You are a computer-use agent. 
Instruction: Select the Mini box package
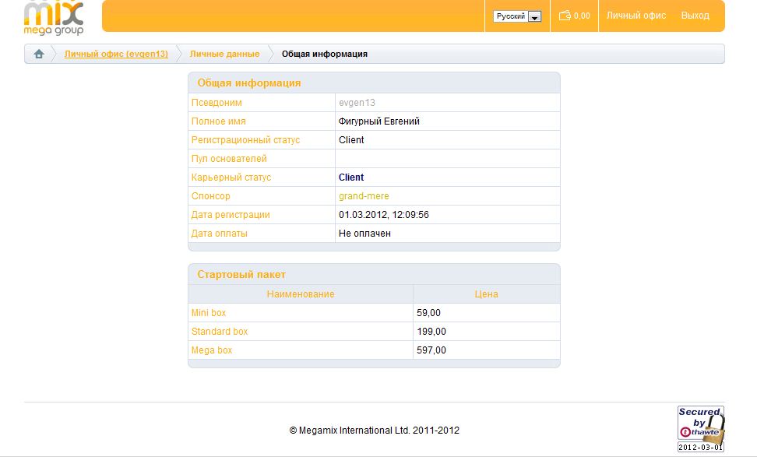point(209,313)
